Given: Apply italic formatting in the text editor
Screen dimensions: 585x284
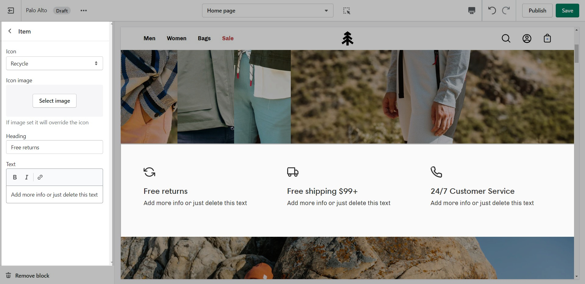Looking at the screenshot, I should [27, 177].
